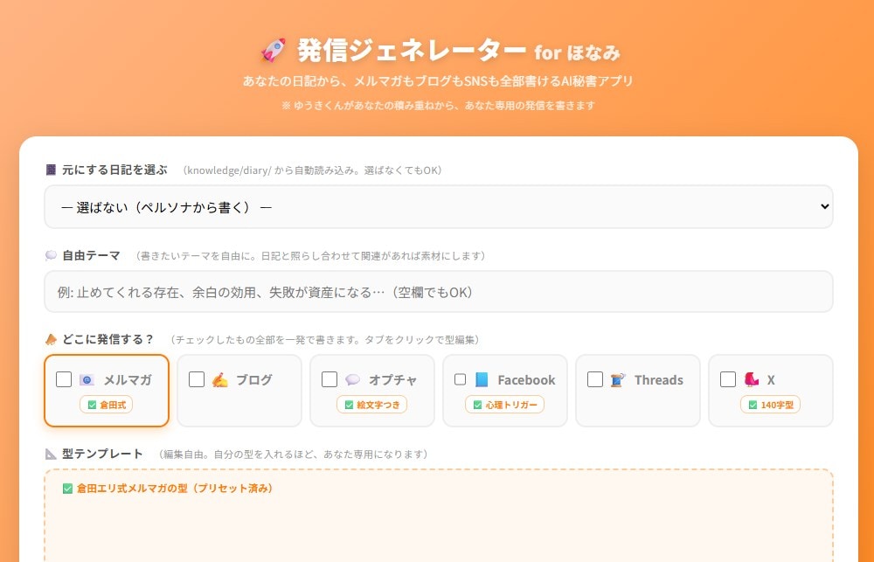Check the オプチャ checkbox
874x562 pixels.
(x=329, y=379)
